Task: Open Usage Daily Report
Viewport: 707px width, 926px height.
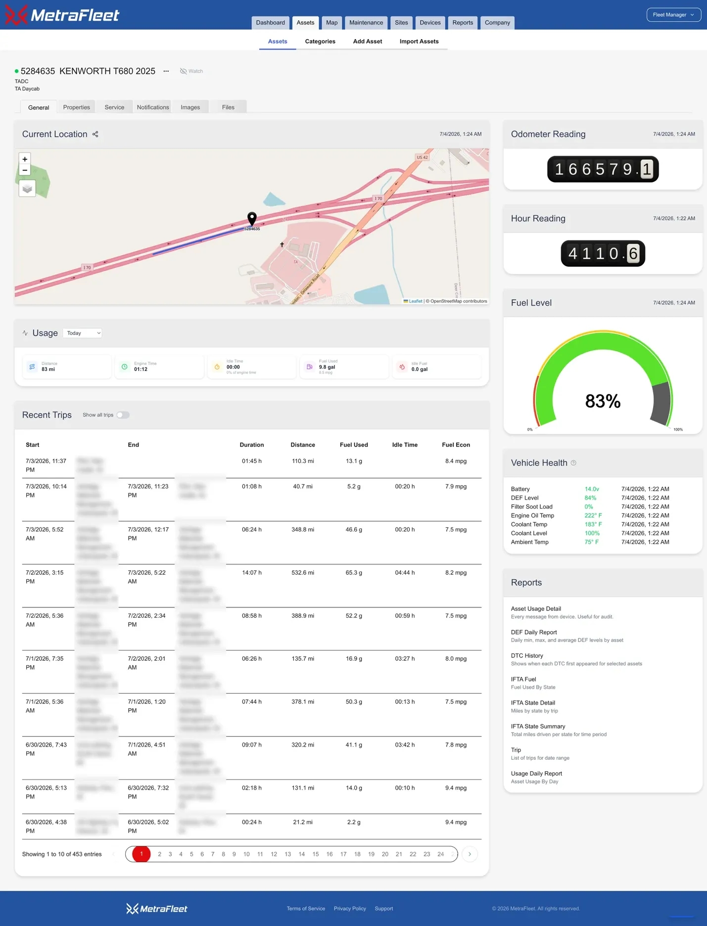Action: click(536, 774)
